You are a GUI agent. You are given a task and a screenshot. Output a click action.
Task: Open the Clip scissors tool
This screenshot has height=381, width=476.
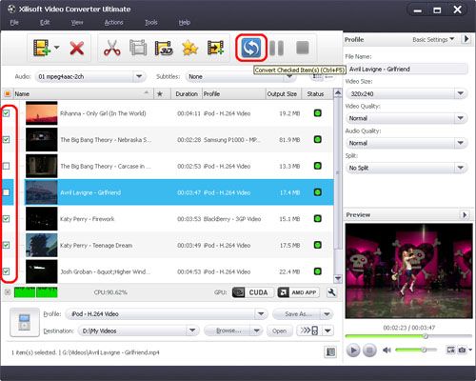pyautogui.click(x=112, y=49)
